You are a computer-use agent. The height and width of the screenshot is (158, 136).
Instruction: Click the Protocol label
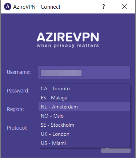tap(17, 128)
